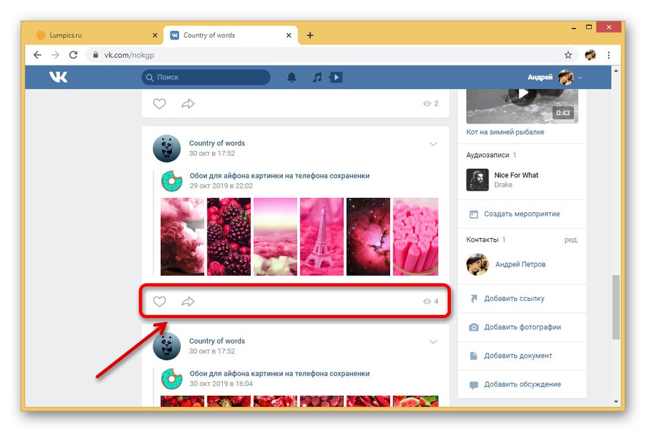
Task: Open pink sky clouds wallpaper thumbnail
Action: [x=275, y=237]
